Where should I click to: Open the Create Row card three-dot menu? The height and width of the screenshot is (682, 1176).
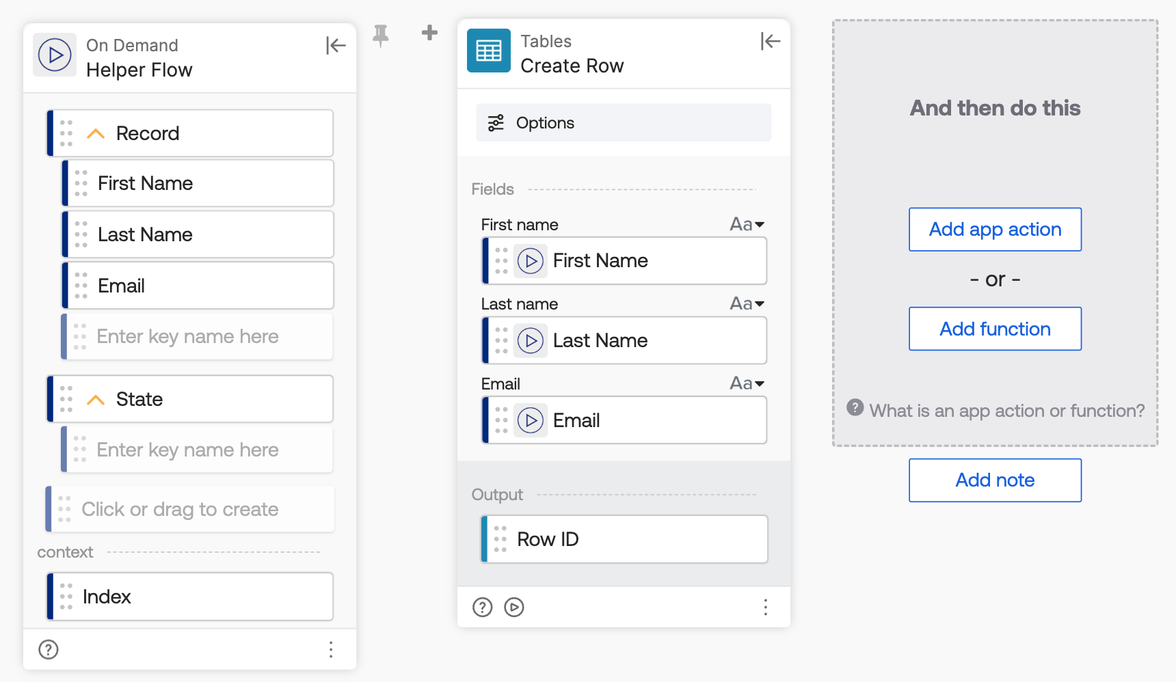click(x=766, y=607)
